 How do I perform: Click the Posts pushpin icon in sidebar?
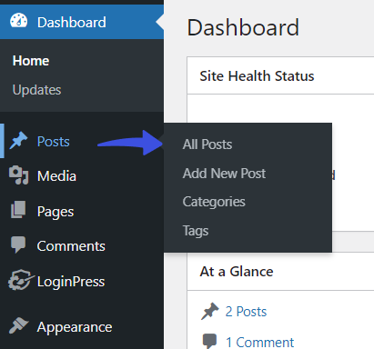18,141
